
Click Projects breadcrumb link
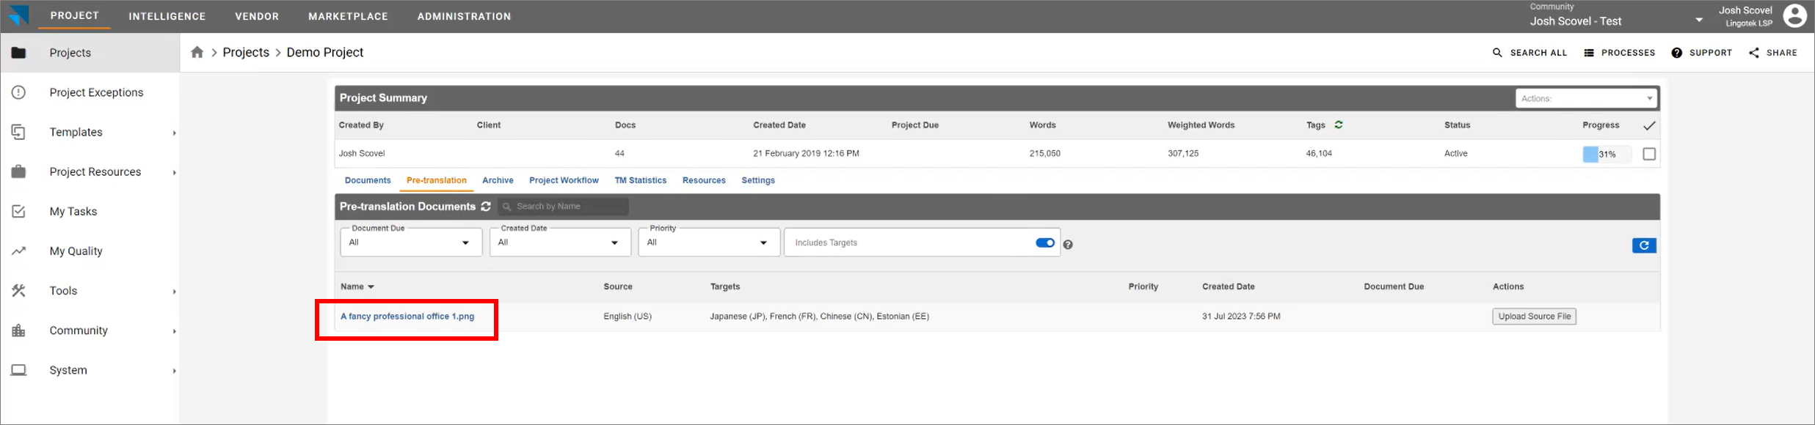246,52
